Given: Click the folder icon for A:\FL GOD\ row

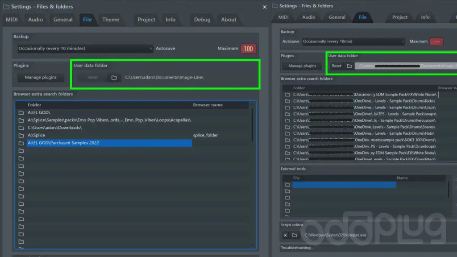Looking at the screenshot, I should (x=21, y=112).
